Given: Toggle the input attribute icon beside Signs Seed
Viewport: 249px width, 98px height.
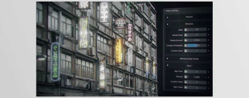Looking at the screenshot, I should pyautogui.click(x=186, y=87).
